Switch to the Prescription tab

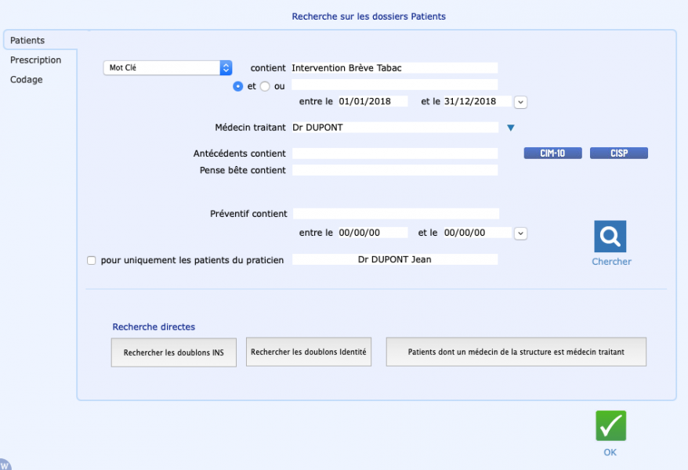coord(35,60)
